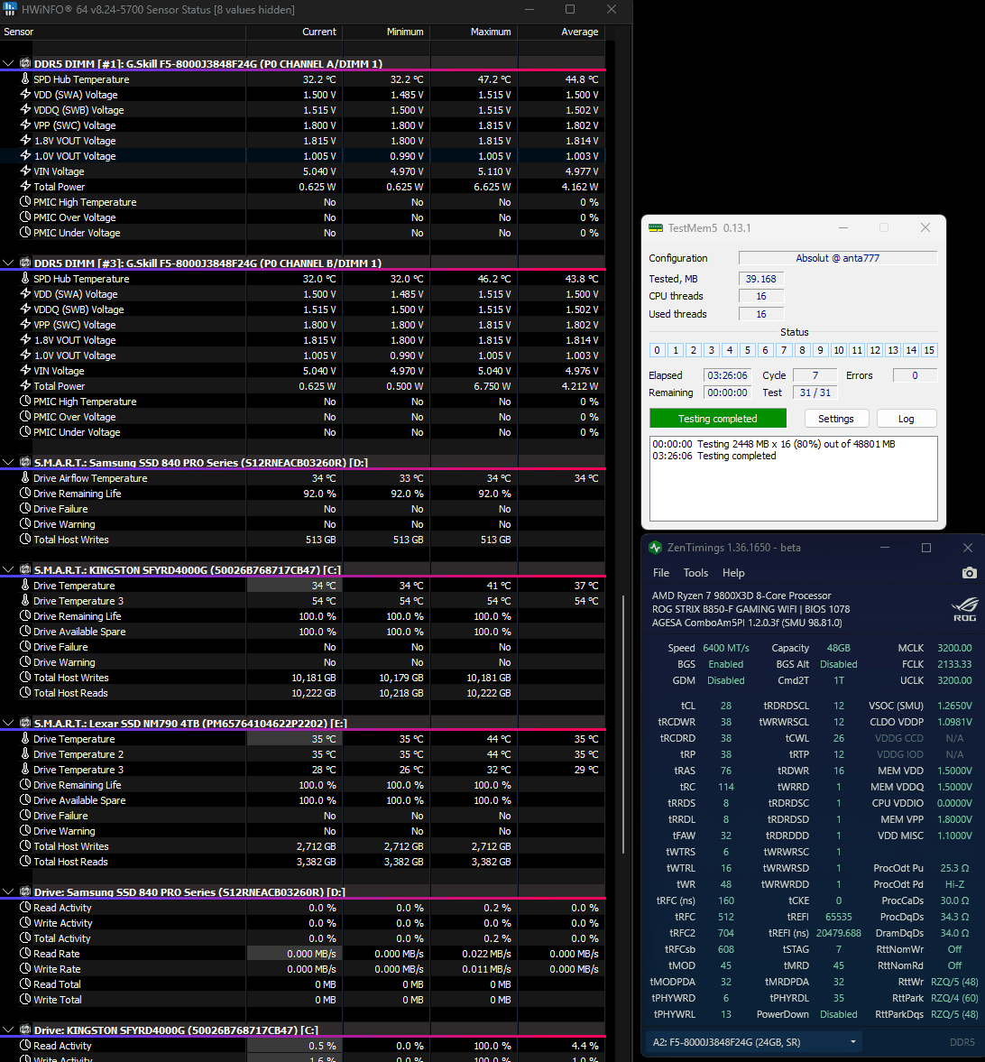Viewport: 985px width, 1062px height.
Task: Collapse the DDR5 DIMM [#3] sensor group
Action: tap(8, 263)
